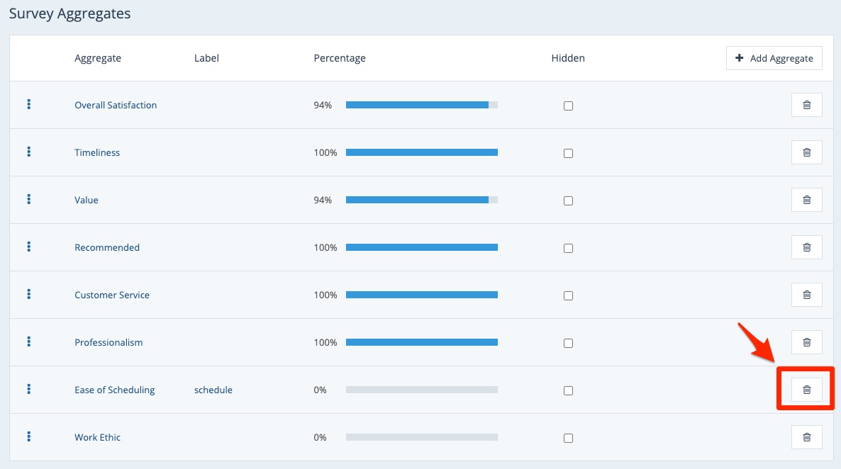841x469 pixels.
Task: Click trash icon for Customer Service
Action: click(806, 295)
